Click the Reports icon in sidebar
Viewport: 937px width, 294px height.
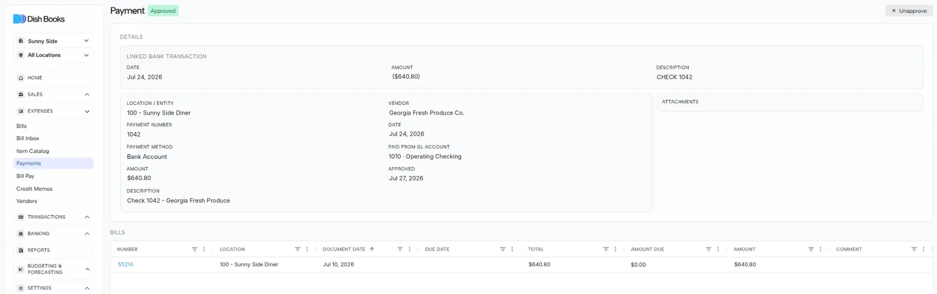tap(21, 250)
